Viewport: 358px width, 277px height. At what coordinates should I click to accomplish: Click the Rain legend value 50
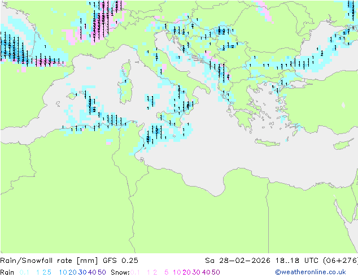click(102, 272)
